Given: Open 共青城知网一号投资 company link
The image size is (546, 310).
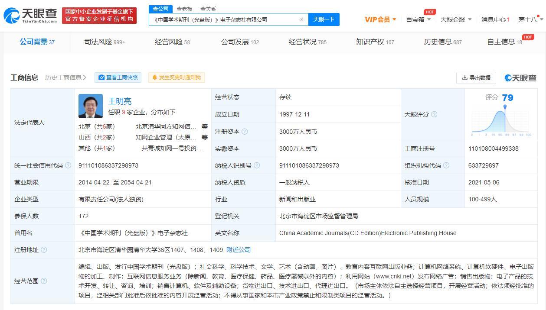Looking at the screenshot, I should point(172,148).
